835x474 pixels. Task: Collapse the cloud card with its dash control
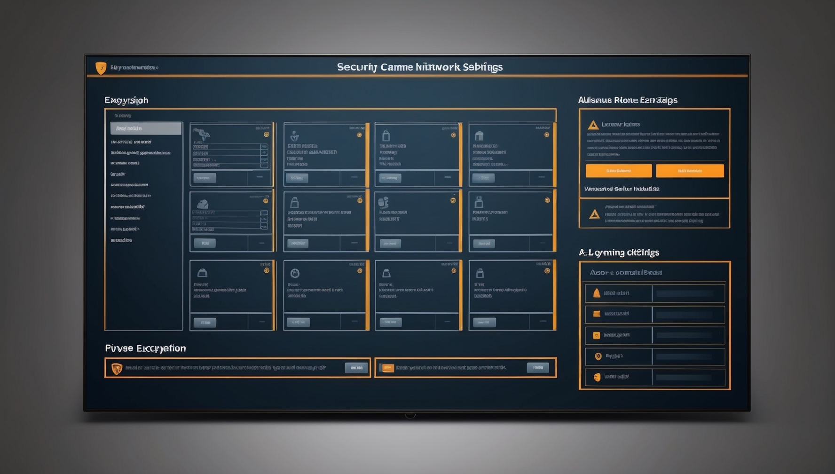coord(261,243)
